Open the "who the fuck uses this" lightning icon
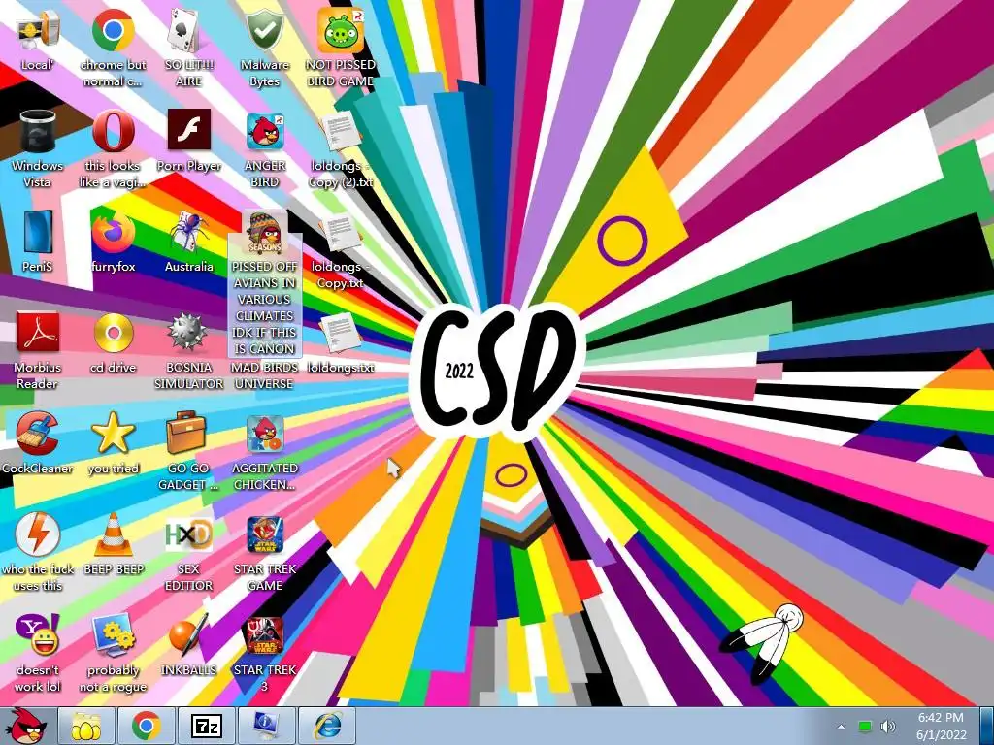 [x=37, y=534]
